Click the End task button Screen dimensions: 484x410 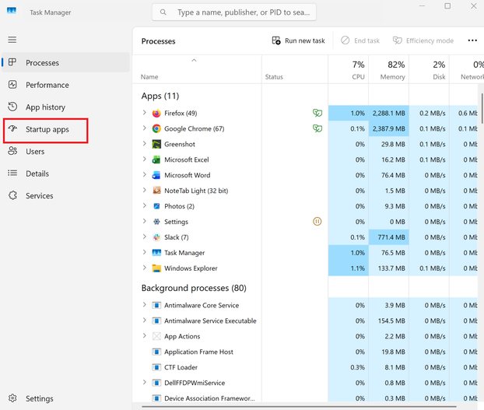360,40
